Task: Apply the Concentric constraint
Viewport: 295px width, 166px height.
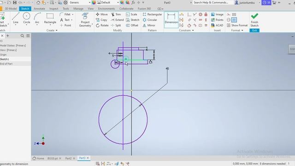Action: [x=201, y=14]
